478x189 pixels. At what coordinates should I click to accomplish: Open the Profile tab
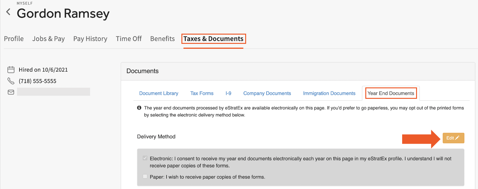(14, 39)
